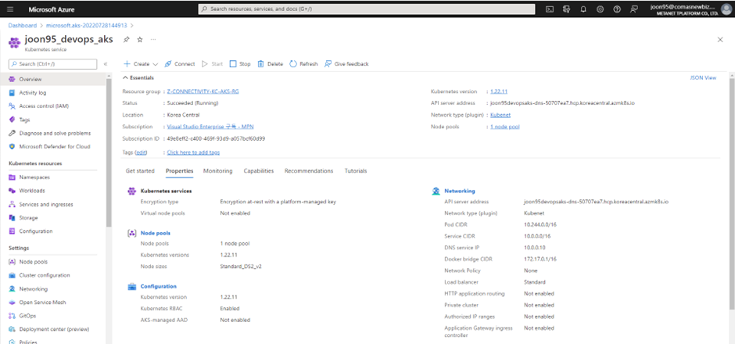735x344 pixels.
Task: Open Microsoft Defender for Cloud
Action: coord(55,147)
